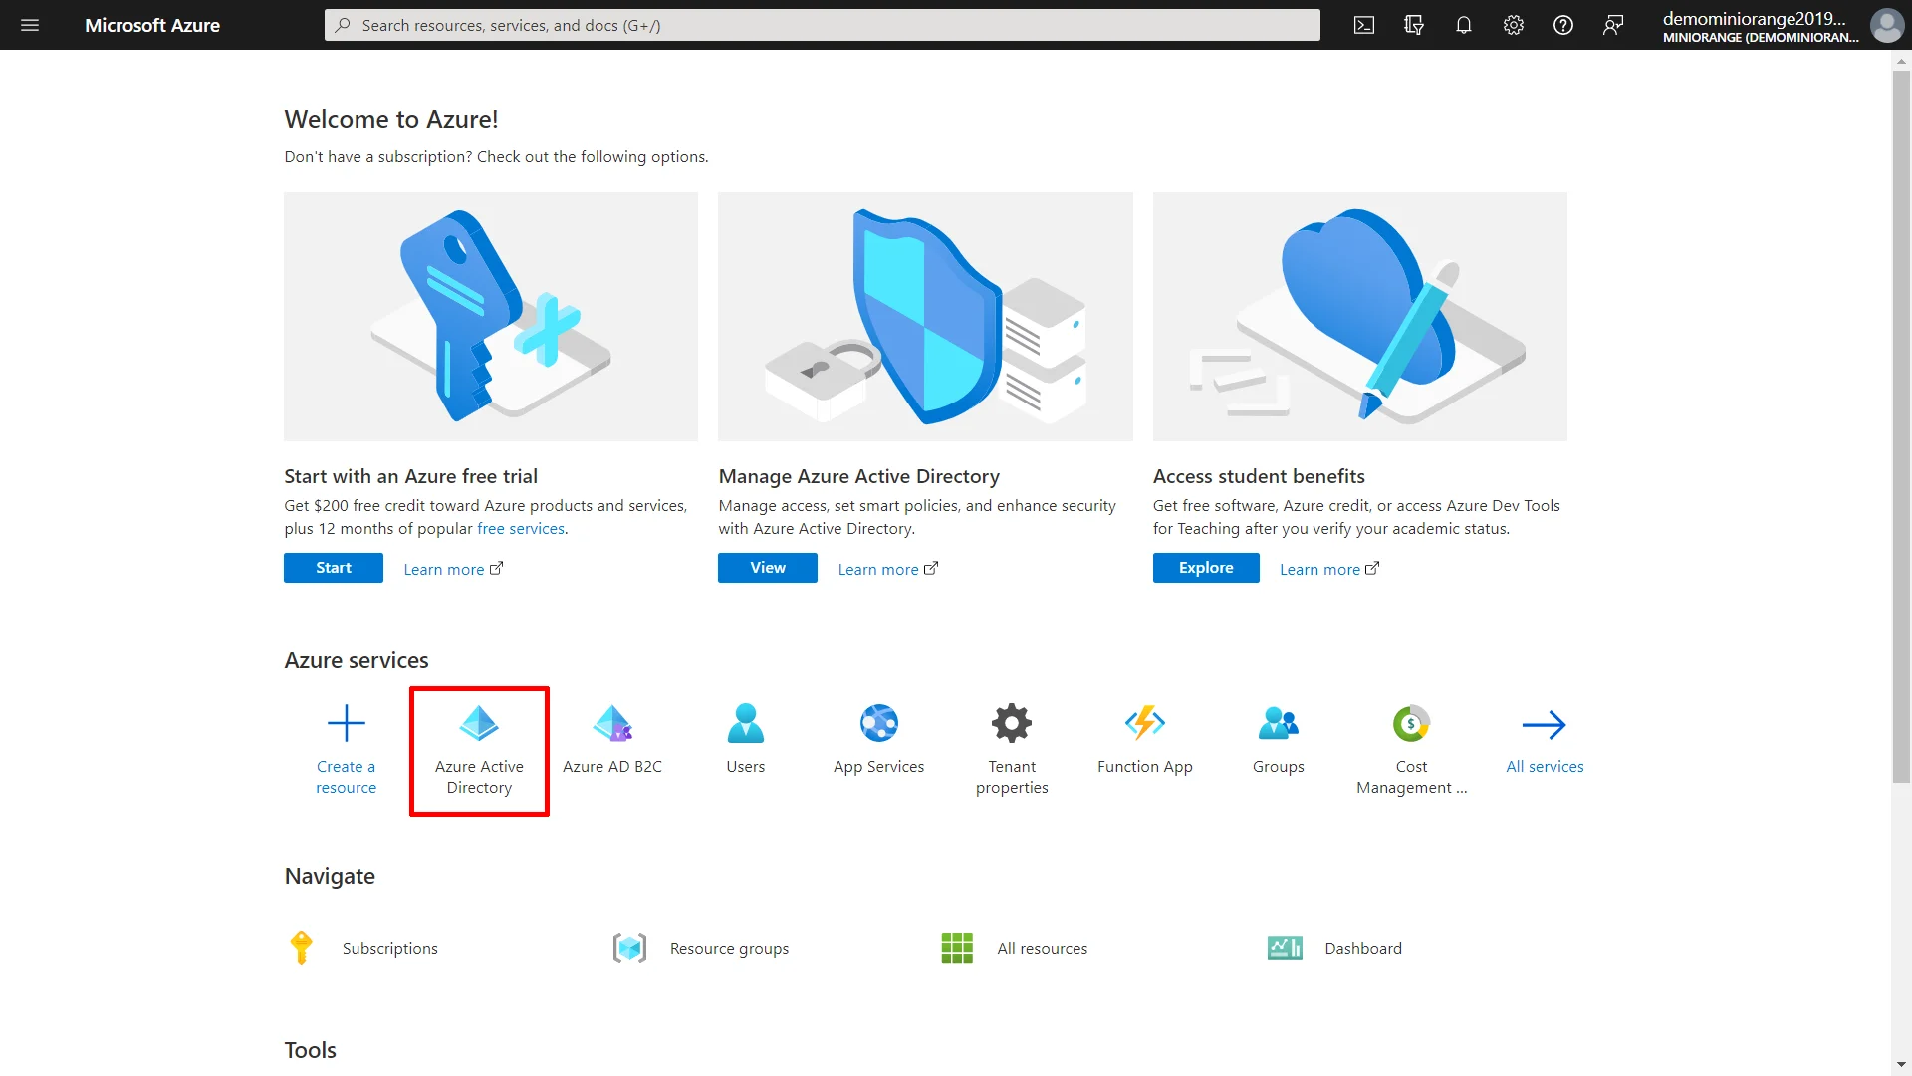
Task: Click the All services arrow icon
Action: pos(1545,724)
